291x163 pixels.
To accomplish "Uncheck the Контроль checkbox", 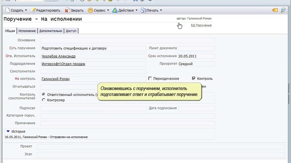I will pyautogui.click(x=194, y=78).
